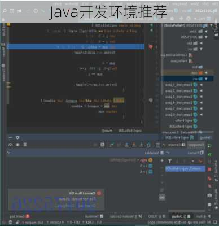Click UTF-8 encoding in status bar
This screenshot has width=219, height=226.
pyautogui.click(x=73, y=223)
